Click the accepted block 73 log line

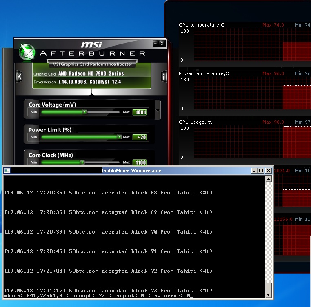point(108,291)
